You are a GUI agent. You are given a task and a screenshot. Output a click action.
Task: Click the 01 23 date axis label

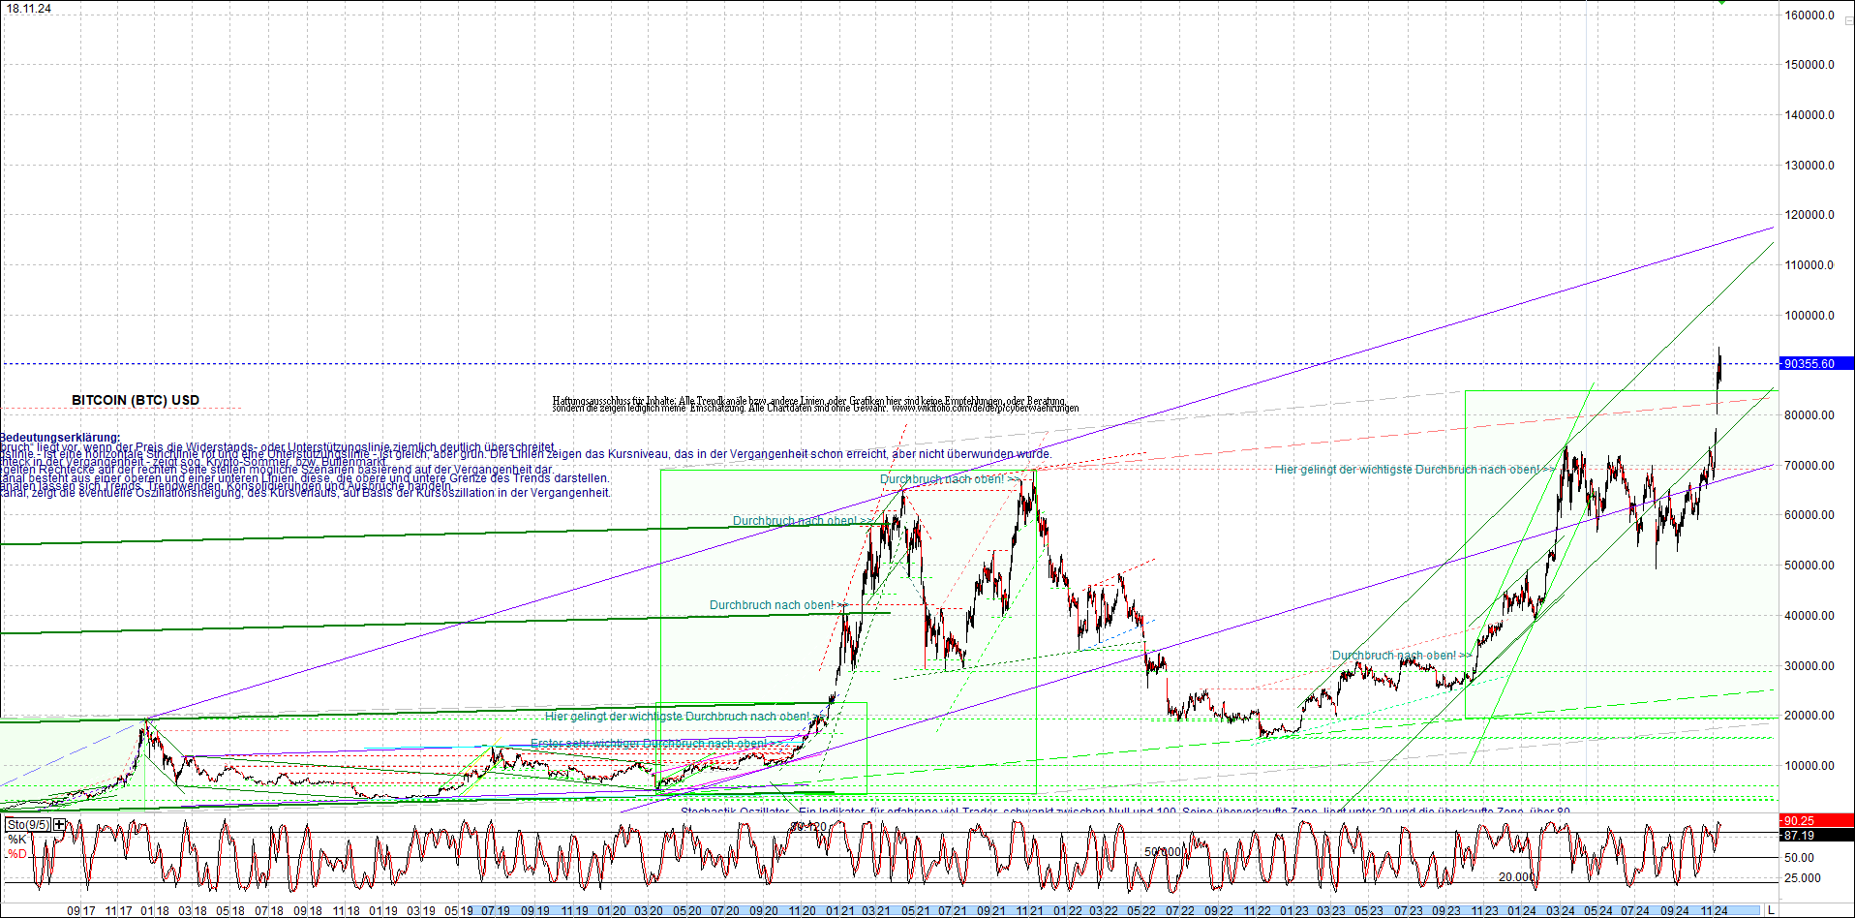pyautogui.click(x=1295, y=911)
